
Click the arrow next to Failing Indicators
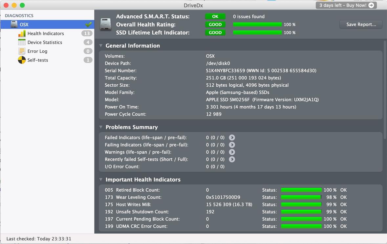pyautogui.click(x=232, y=145)
